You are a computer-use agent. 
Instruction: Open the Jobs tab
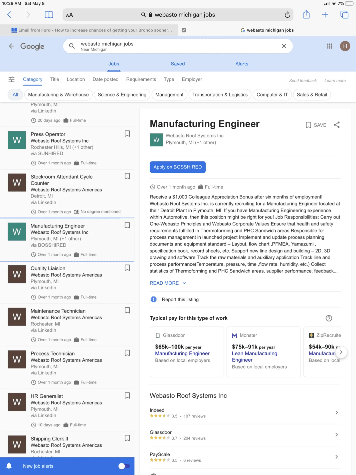pyautogui.click(x=114, y=64)
